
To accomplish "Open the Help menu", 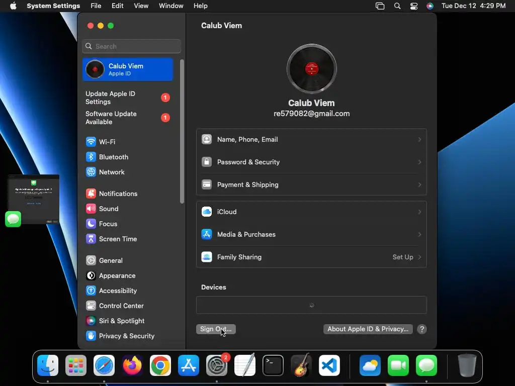I will click(200, 6).
